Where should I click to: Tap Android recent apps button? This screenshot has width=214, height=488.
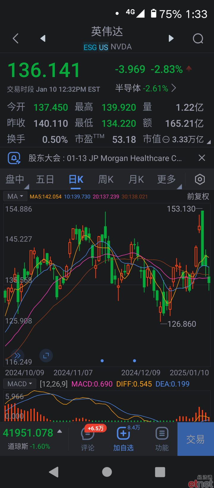click(160, 472)
